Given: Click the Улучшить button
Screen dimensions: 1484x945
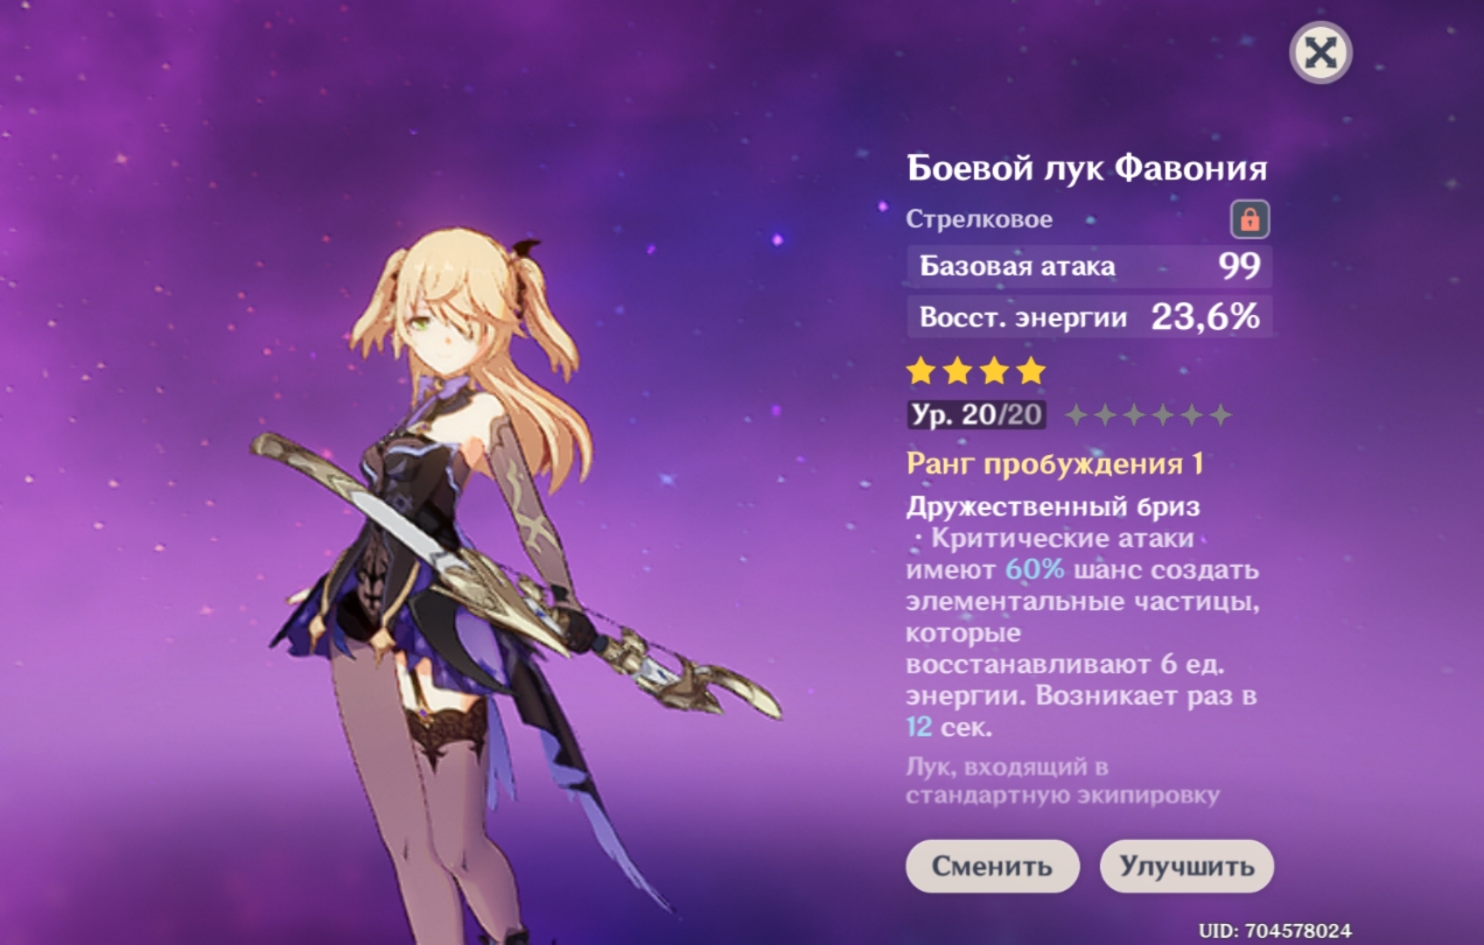Looking at the screenshot, I should pyautogui.click(x=1186, y=866).
